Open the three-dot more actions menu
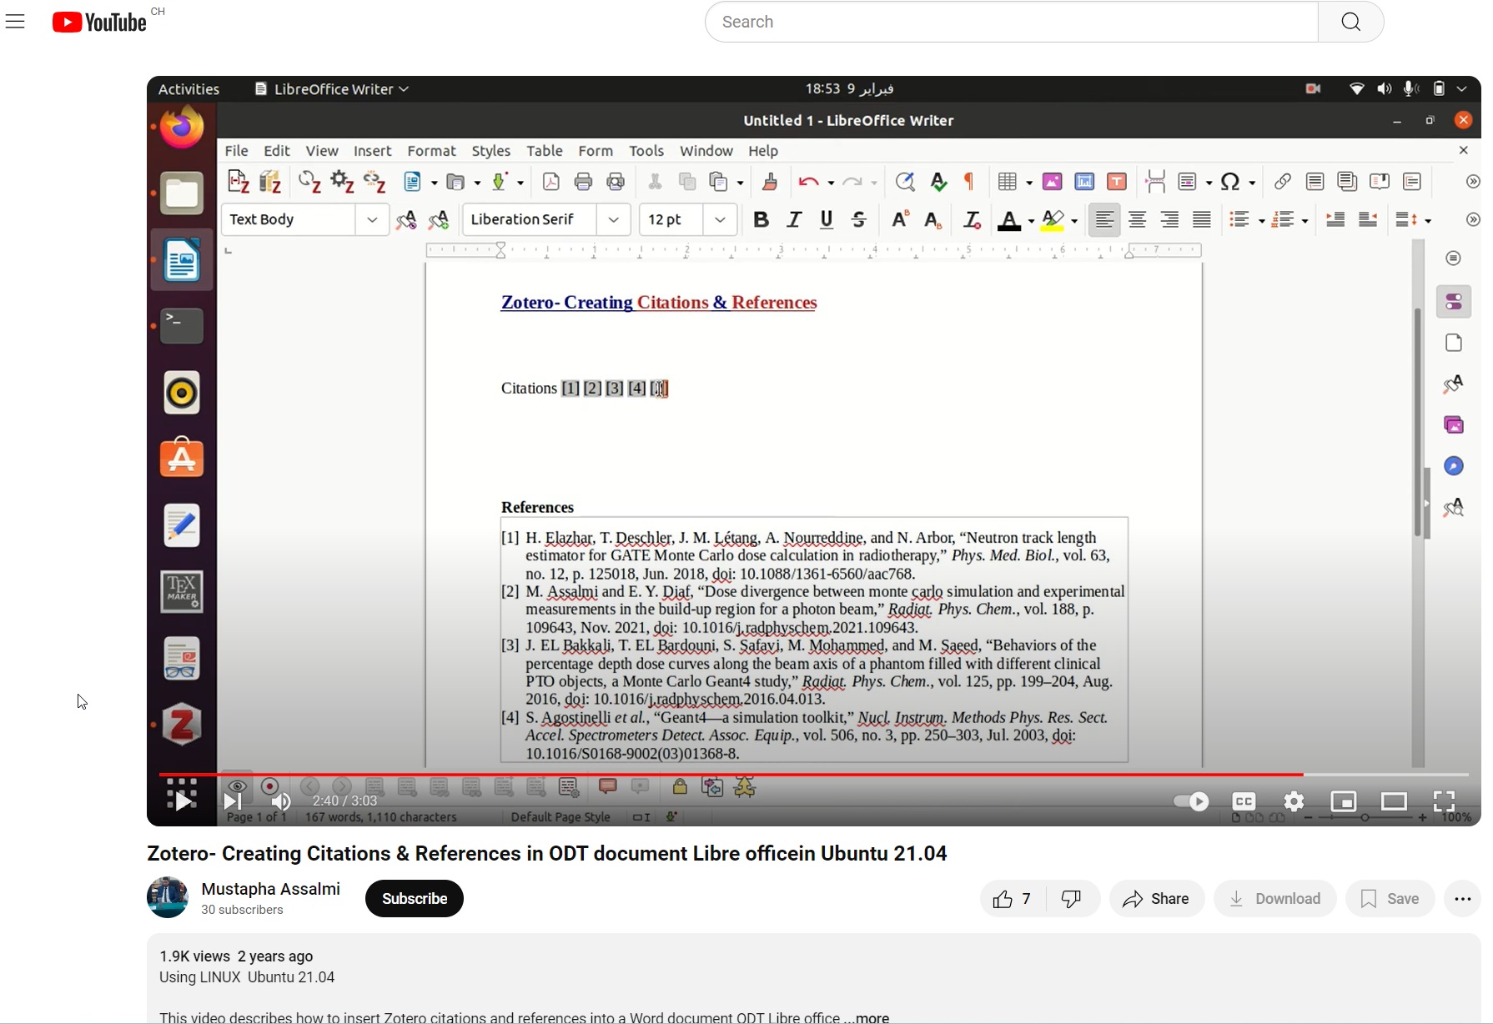 pos(1462,899)
